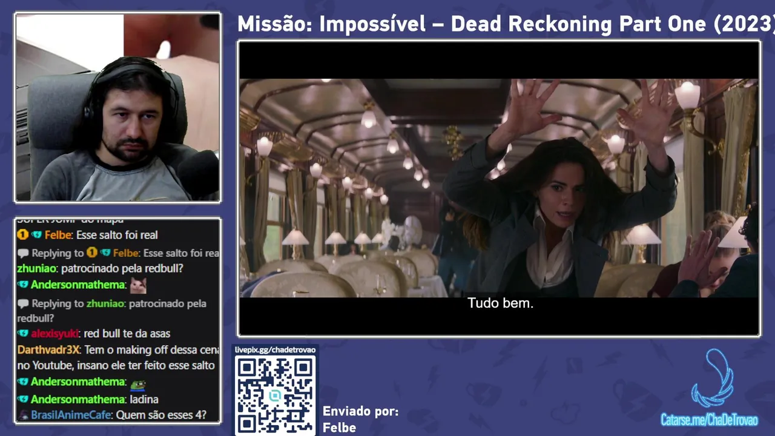Click the speech-bubble reply icon in 'Replying to Felbe'
This screenshot has width=775, height=436.
(x=22, y=253)
